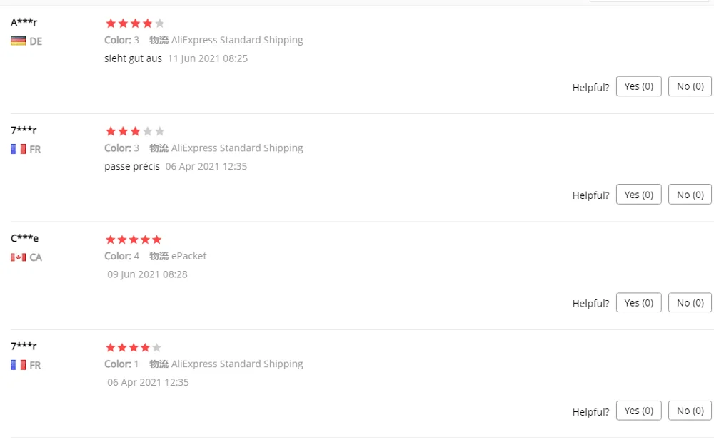Click the four-star rating on A***r's review

[x=134, y=24]
